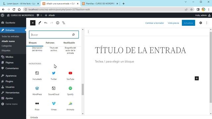Insert the Vimeo embed block
Screen dimensions: 212x119
(54, 106)
